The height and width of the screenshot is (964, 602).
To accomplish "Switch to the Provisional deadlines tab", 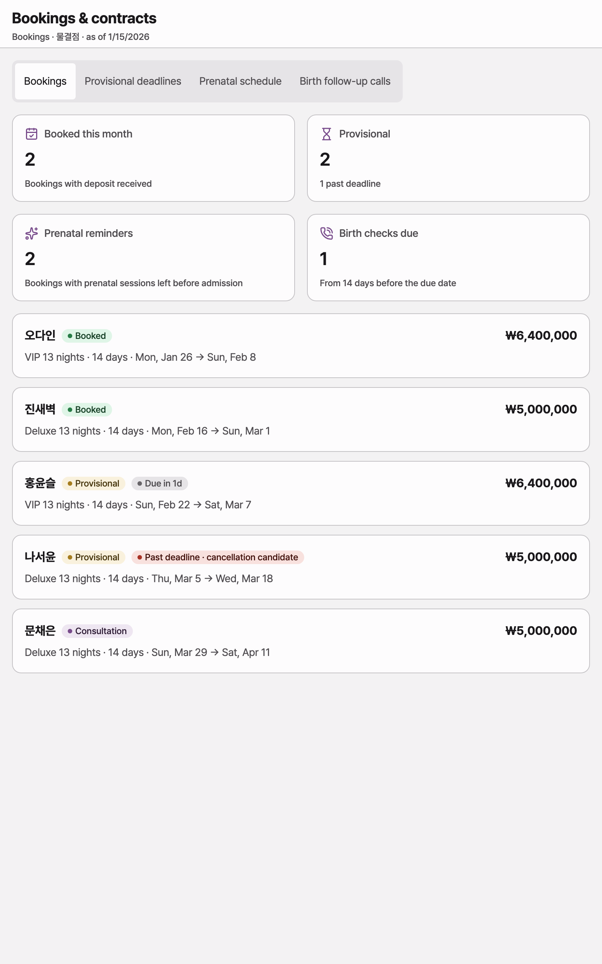I will pyautogui.click(x=133, y=81).
